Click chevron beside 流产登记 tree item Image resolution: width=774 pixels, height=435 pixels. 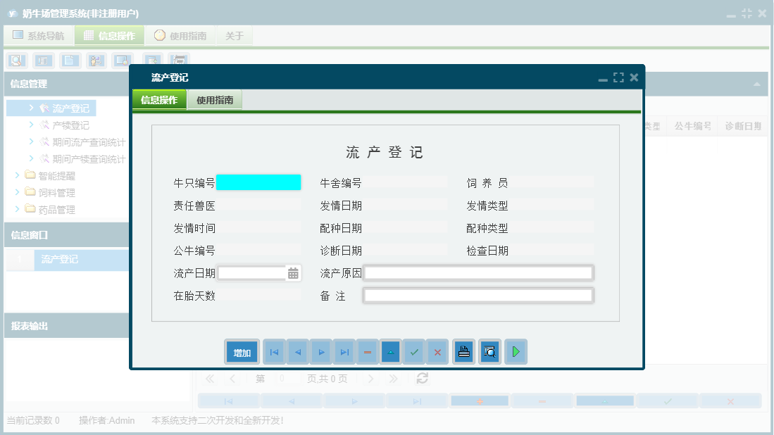[31, 108]
